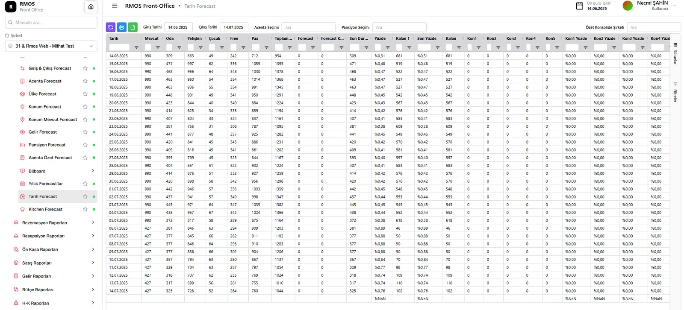Open the Necmi ŞAHİN user menu arrow
Viewport: 684px width, 310px height.
click(x=674, y=6)
